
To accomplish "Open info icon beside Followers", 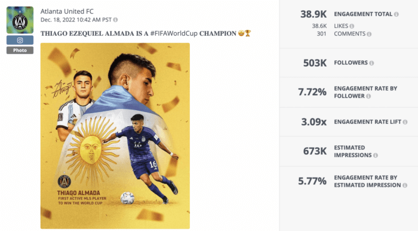I will 371,63.
